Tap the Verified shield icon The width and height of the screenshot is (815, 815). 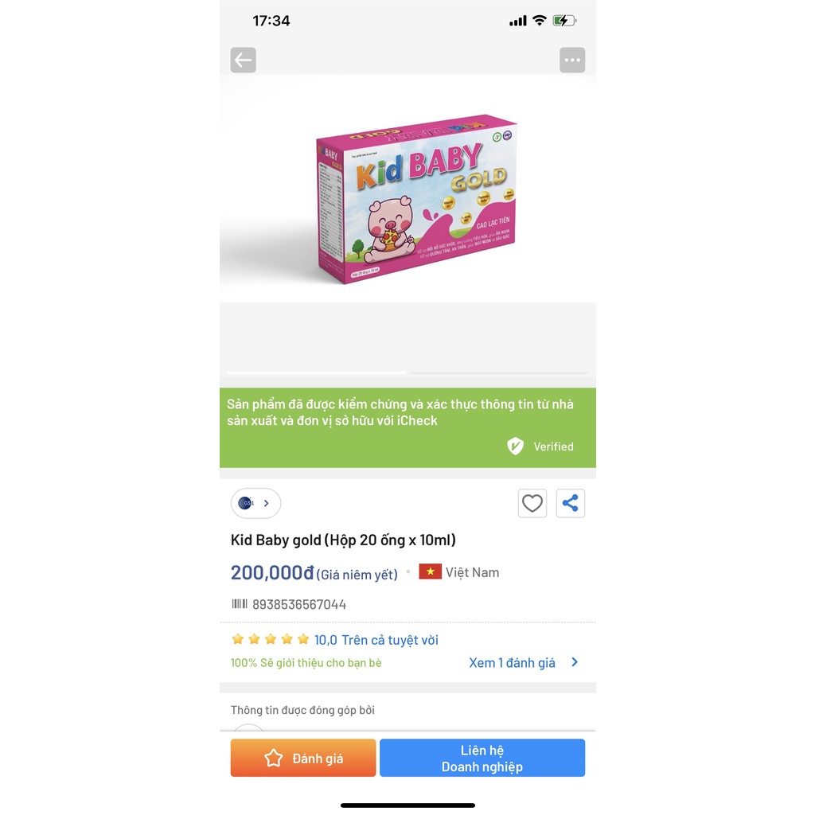[515, 446]
